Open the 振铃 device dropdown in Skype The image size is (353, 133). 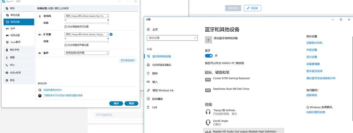tap(87, 53)
